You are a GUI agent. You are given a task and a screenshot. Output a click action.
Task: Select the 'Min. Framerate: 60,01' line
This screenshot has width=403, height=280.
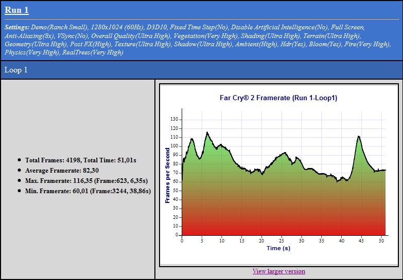pos(88,191)
